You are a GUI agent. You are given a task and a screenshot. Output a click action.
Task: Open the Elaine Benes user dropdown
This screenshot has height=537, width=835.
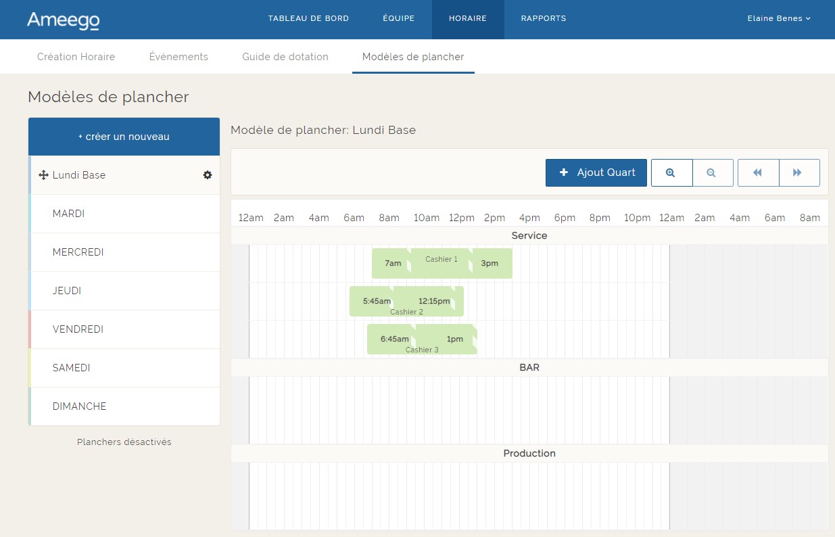pyautogui.click(x=778, y=19)
